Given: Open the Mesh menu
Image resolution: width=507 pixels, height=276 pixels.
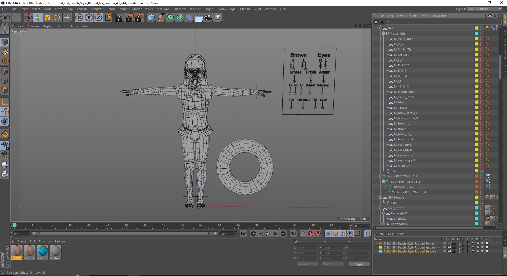Looking at the screenshot, I should click(x=58, y=9).
